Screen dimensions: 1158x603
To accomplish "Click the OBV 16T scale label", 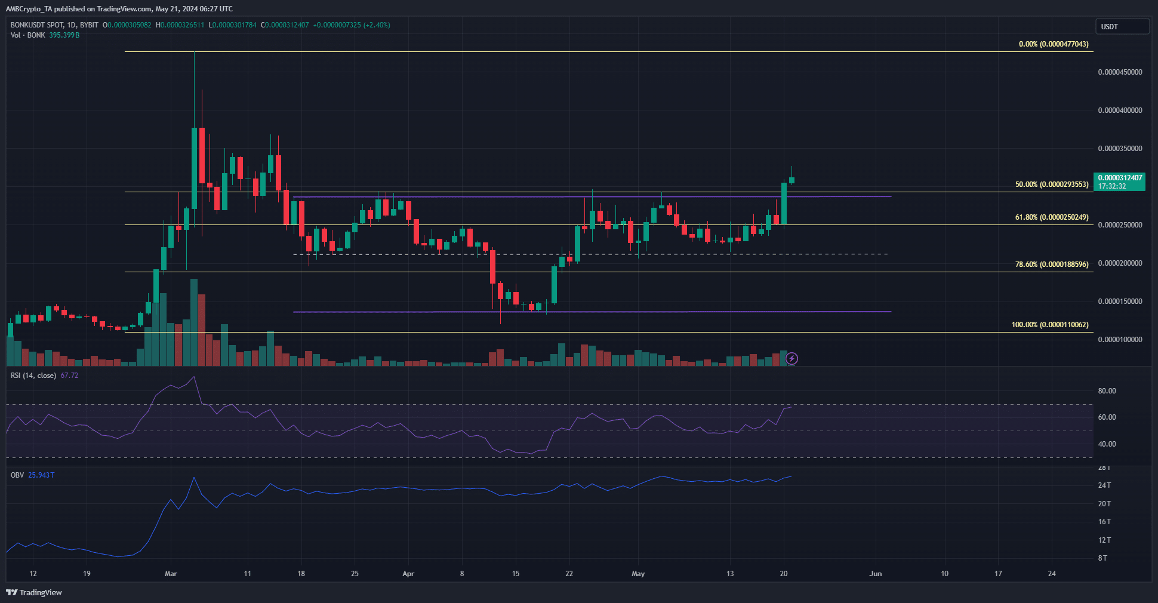I will [1104, 522].
